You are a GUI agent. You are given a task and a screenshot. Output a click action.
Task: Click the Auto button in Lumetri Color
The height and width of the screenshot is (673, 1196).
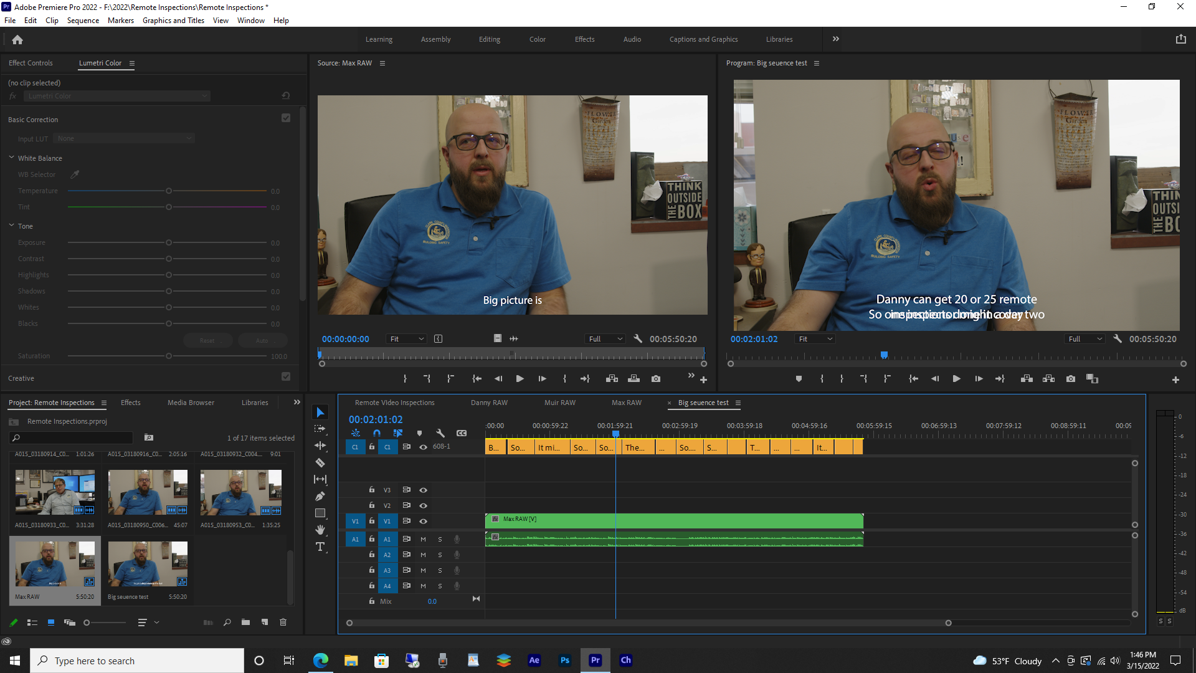coord(262,340)
